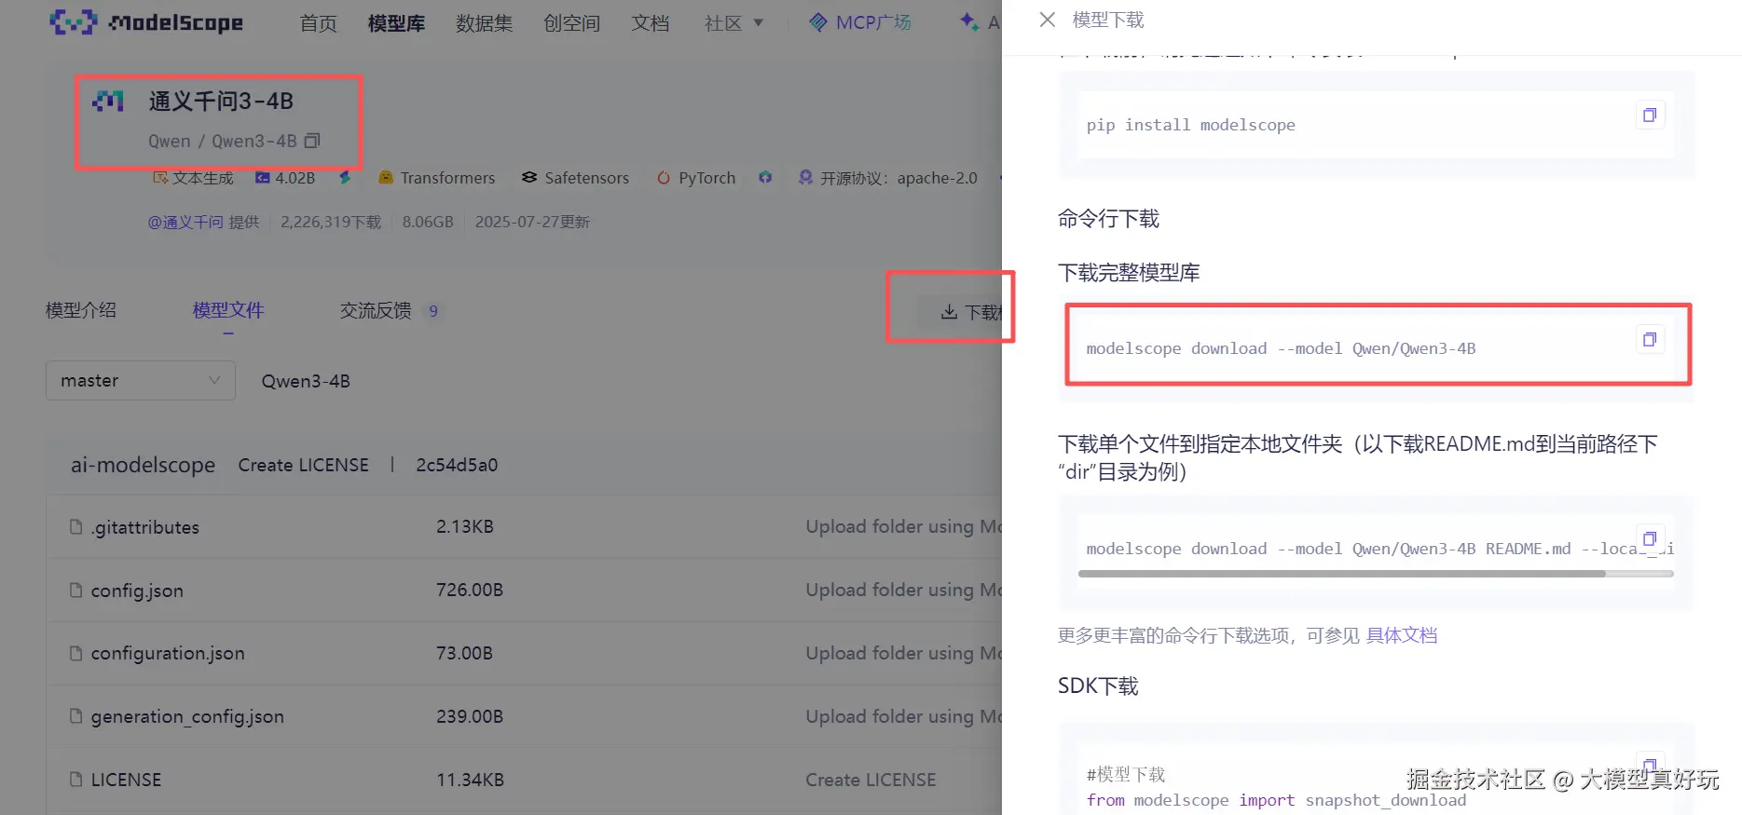Go to 首页 in the navigation
1742x815 pixels.
pyautogui.click(x=318, y=22)
